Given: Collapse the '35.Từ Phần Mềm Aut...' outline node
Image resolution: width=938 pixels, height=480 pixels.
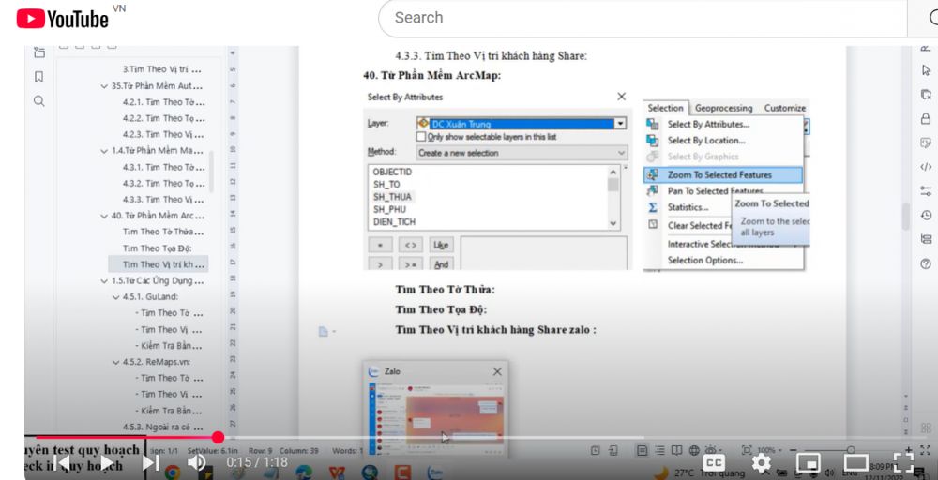Looking at the screenshot, I should (x=104, y=85).
